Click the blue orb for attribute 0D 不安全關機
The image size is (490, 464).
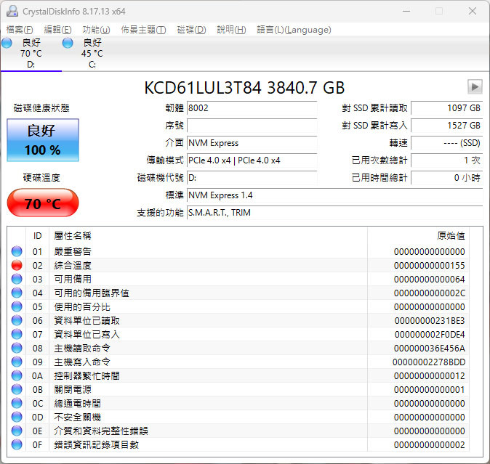click(17, 417)
